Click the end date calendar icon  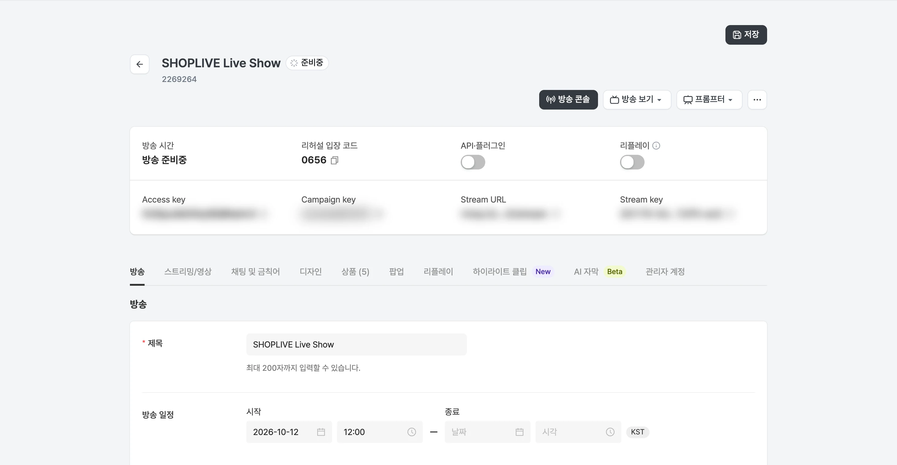coord(520,432)
